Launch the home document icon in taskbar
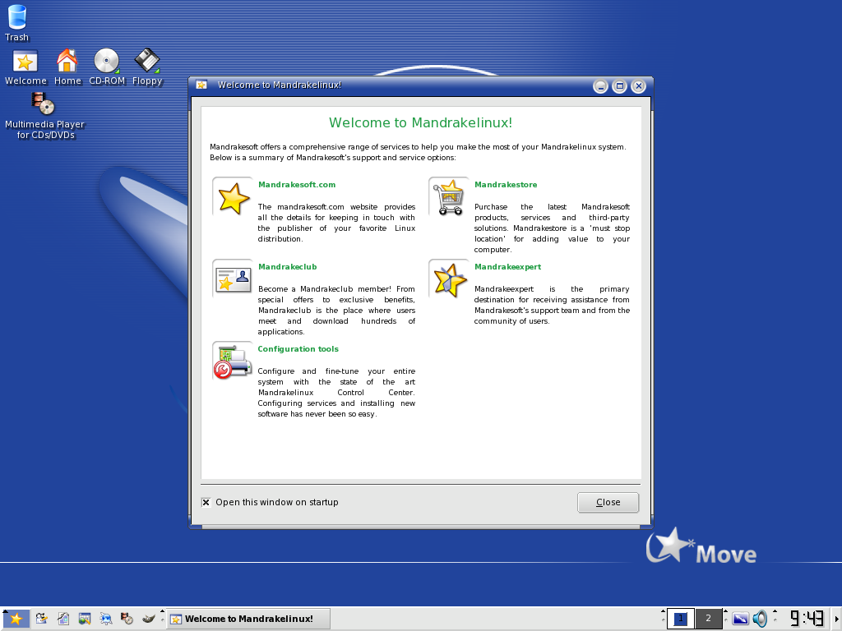 (63, 619)
